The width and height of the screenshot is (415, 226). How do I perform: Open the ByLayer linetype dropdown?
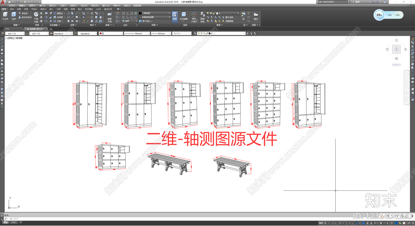click(137, 33)
